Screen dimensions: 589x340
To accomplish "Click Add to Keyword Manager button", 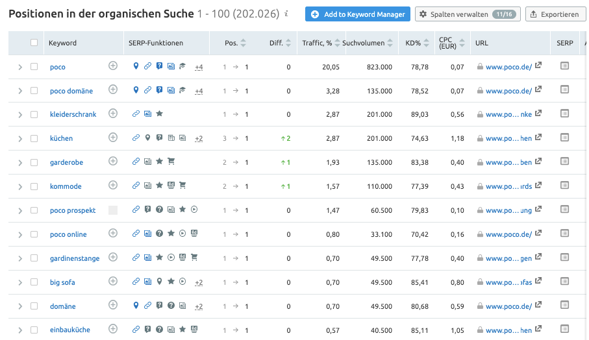I will click(358, 14).
